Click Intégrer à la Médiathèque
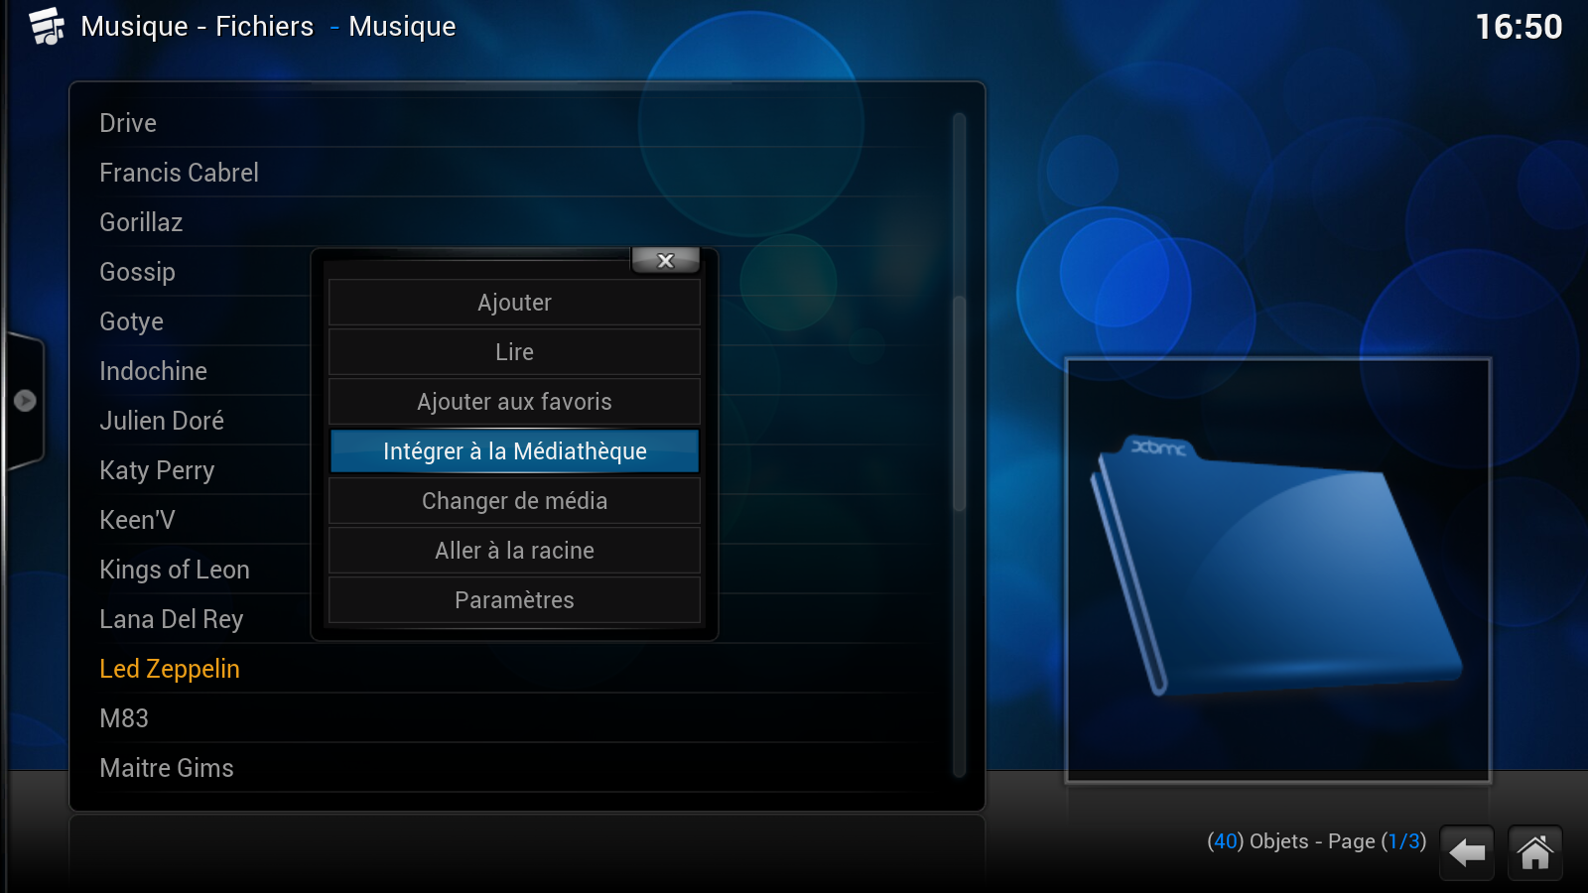Image resolution: width=1588 pixels, height=893 pixels. [514, 451]
